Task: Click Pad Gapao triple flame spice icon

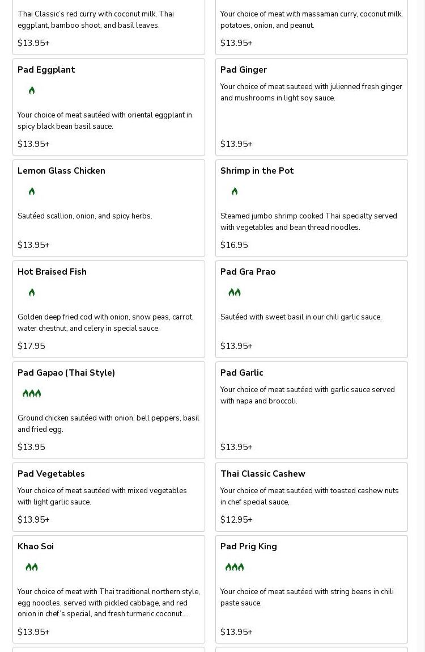Action: tap(32, 394)
